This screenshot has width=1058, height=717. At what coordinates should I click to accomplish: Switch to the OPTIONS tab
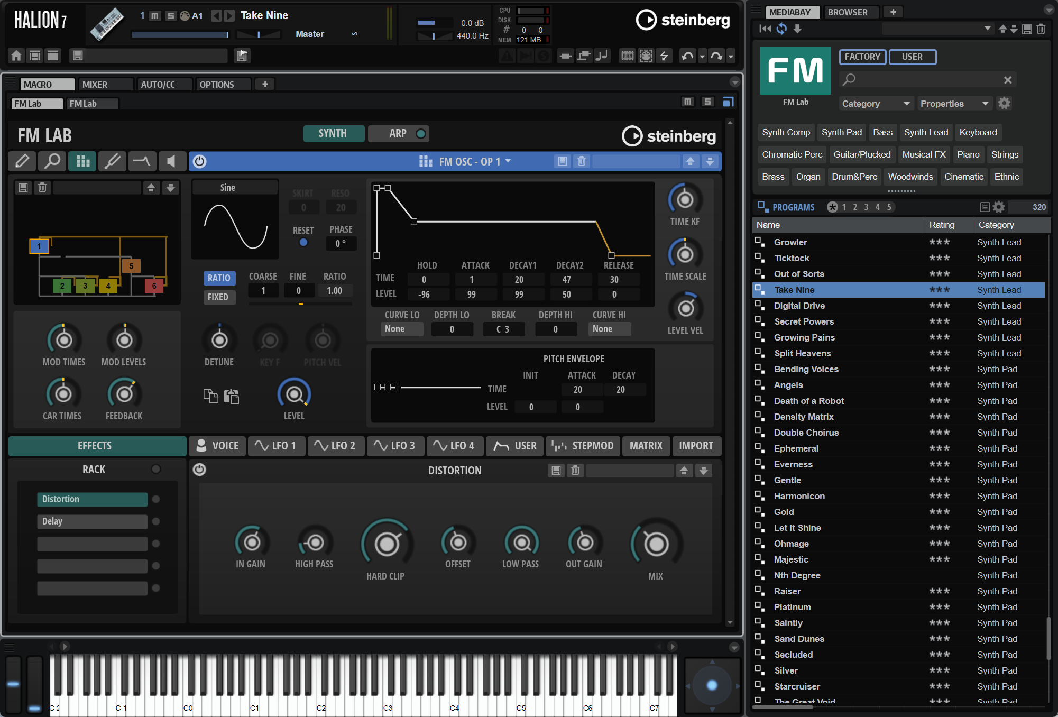[x=223, y=85]
